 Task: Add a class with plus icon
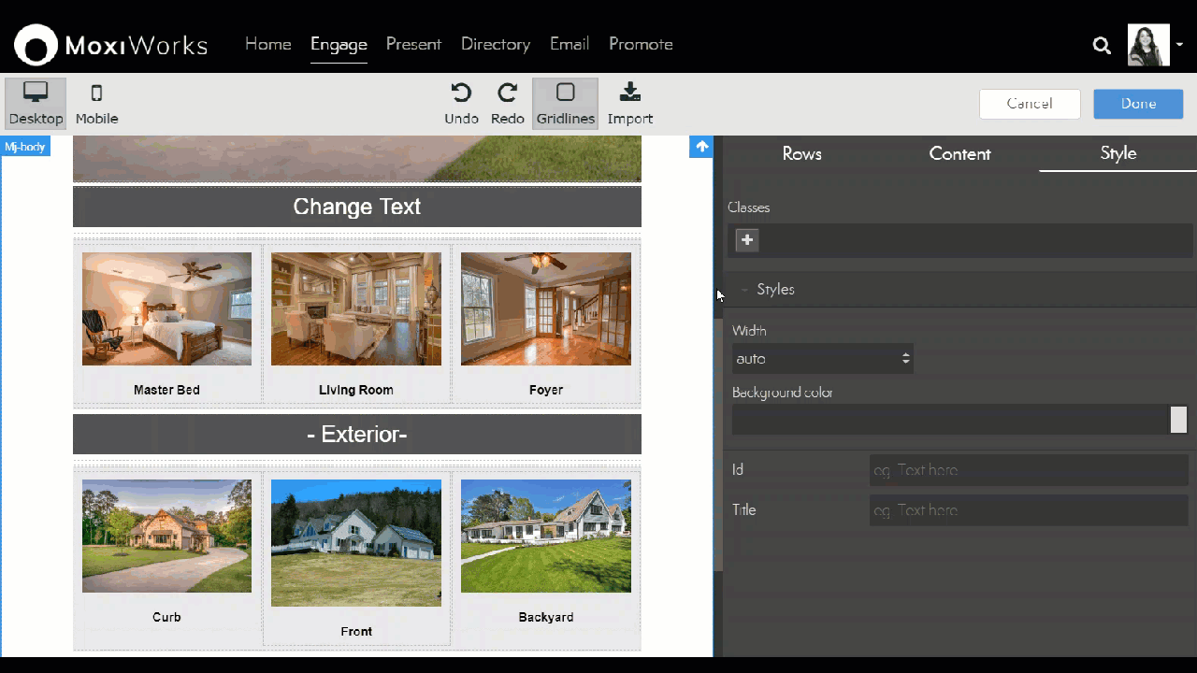click(747, 240)
